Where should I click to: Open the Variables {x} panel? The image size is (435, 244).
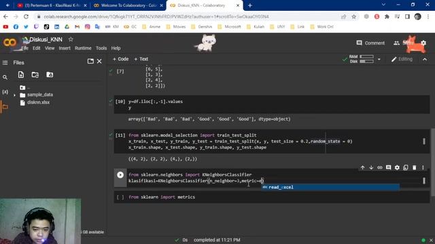(x=5, y=92)
